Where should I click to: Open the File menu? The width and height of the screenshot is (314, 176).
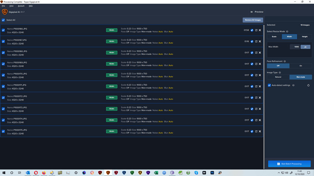(3, 6)
